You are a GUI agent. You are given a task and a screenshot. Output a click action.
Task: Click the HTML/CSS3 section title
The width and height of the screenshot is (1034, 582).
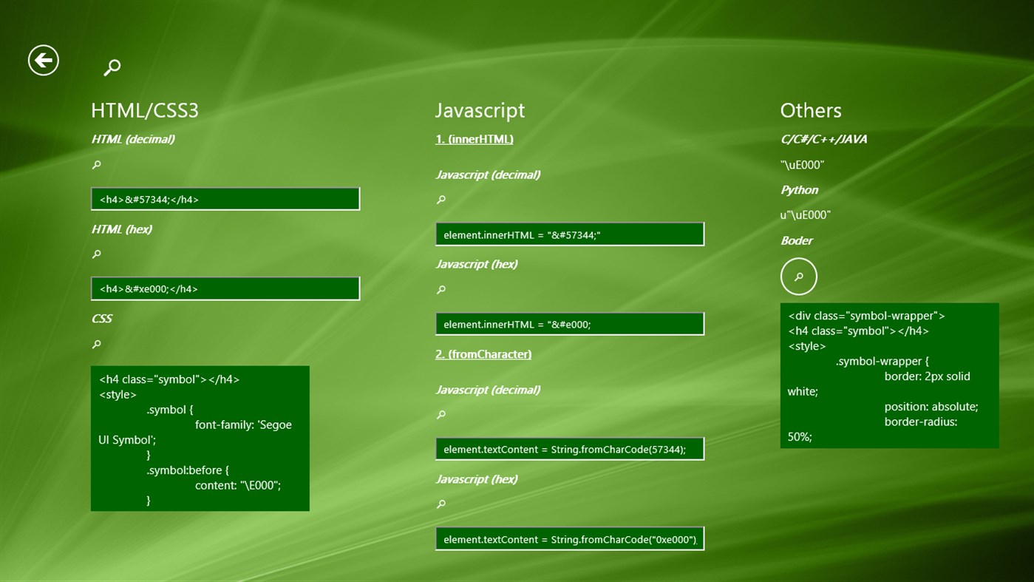click(x=146, y=110)
